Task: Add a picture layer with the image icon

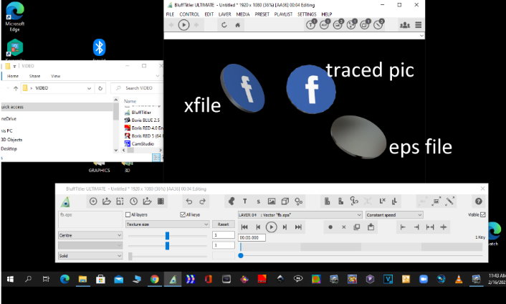Action: point(272,201)
